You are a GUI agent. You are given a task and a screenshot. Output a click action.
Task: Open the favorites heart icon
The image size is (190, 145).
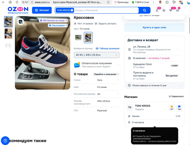171,10
